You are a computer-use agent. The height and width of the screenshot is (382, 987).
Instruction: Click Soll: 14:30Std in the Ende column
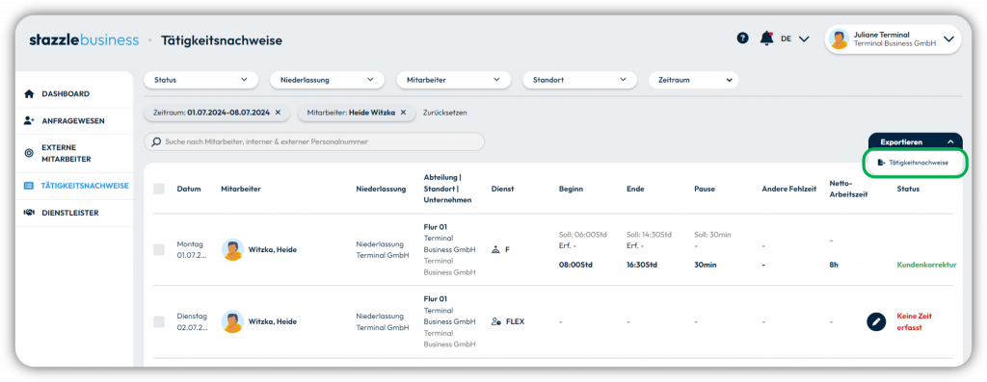coord(649,235)
